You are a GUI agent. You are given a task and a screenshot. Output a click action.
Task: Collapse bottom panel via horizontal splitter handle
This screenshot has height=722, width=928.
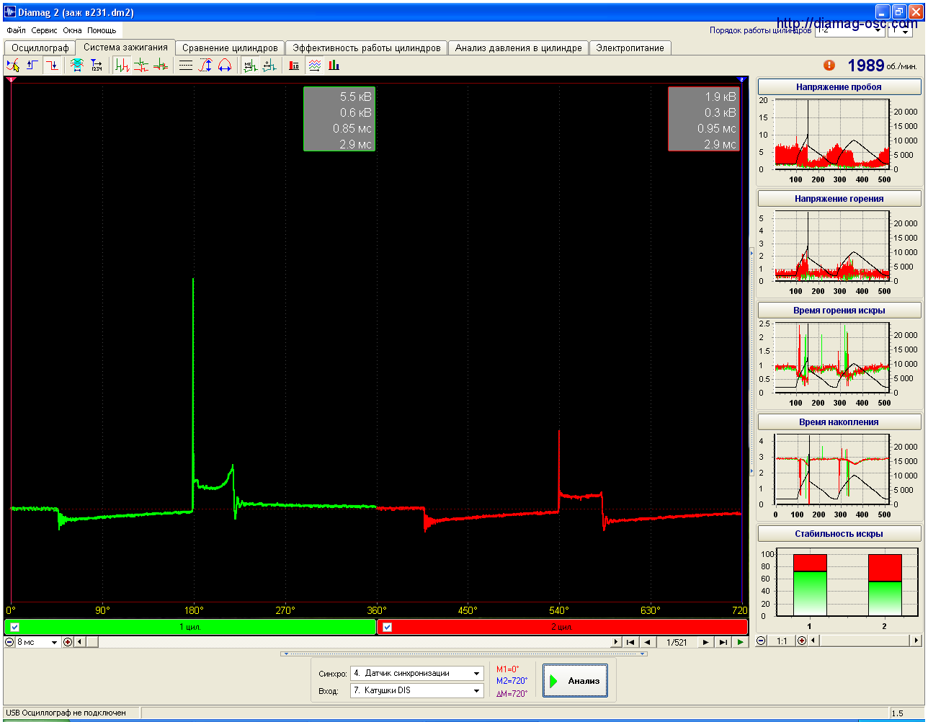(464, 654)
